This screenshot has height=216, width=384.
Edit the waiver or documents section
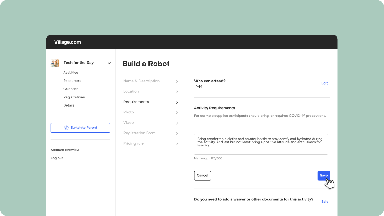325,202
